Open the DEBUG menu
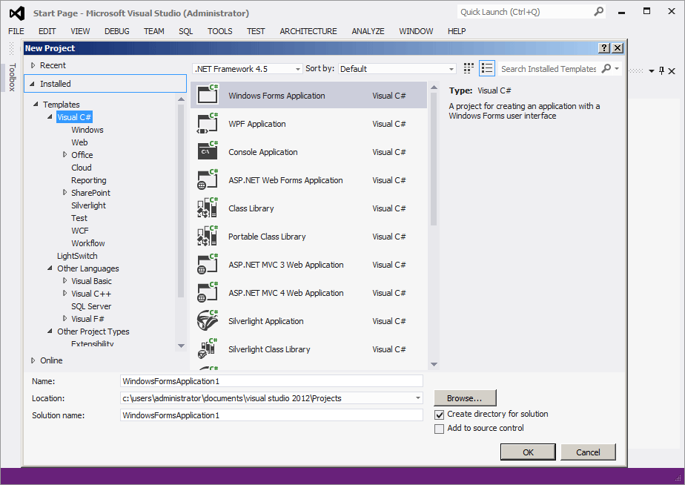Viewport: 685px width, 485px height. pyautogui.click(x=116, y=31)
